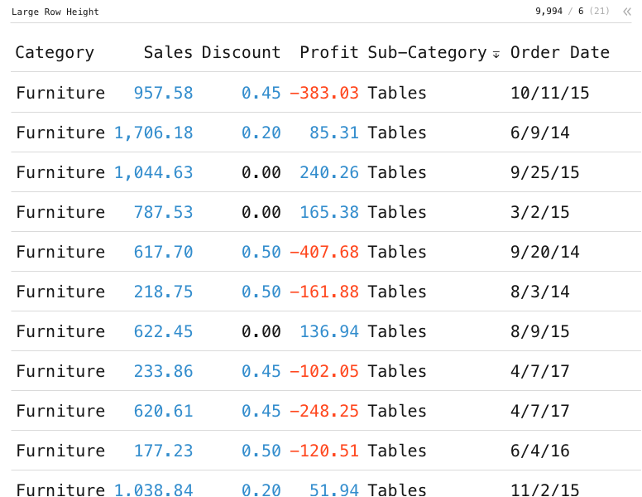Screen dimensions: 642x497
Task: Sort by Sales column header
Action: click(168, 52)
